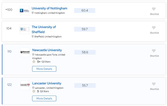The image size is (167, 106).
Task: Open Newcastle University title link
Action: [x=47, y=50]
